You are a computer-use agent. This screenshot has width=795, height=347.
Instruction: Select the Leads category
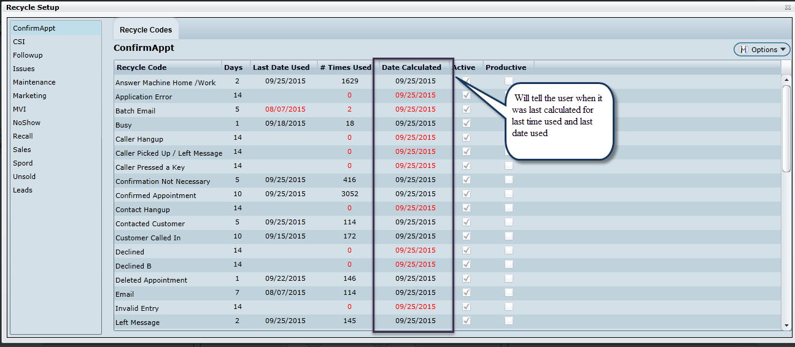coord(23,190)
